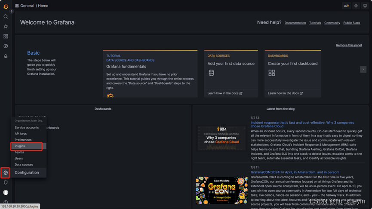
Task: Click the Add panel icon in the top bar
Action: coord(346,6)
